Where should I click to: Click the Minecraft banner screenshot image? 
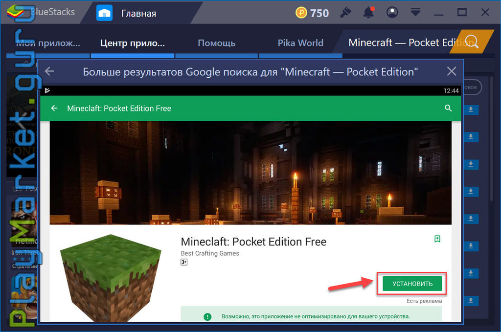250,173
